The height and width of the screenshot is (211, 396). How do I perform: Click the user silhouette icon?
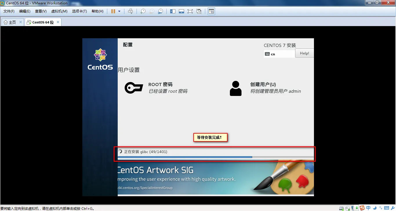click(x=235, y=88)
